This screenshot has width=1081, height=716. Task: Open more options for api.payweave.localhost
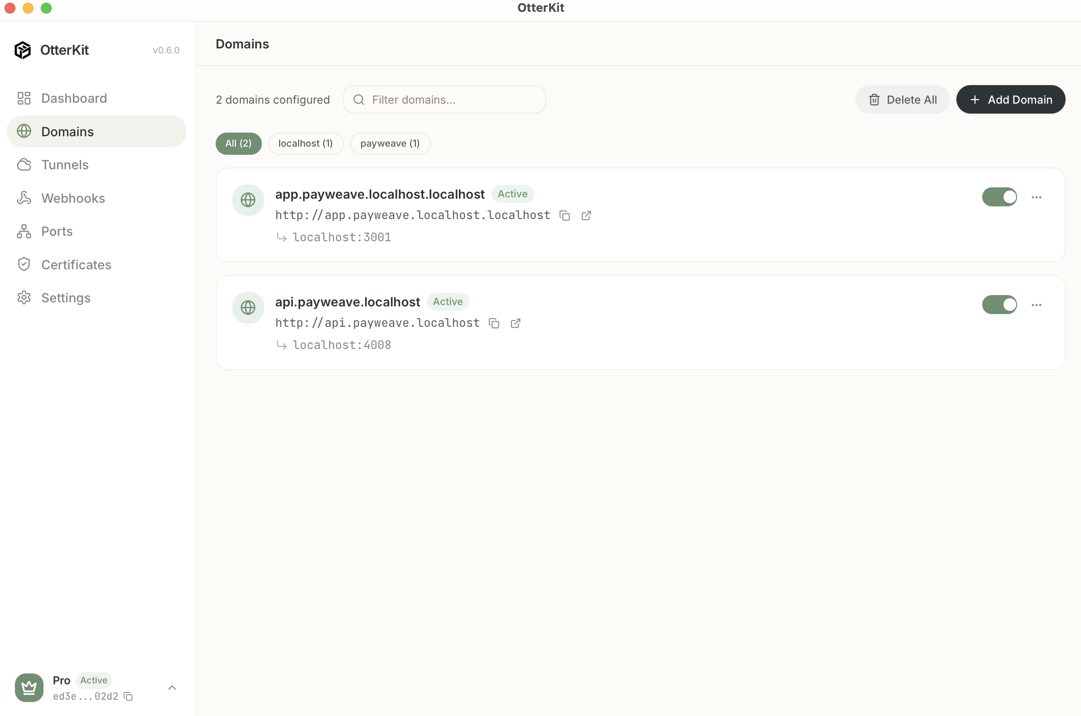point(1036,305)
